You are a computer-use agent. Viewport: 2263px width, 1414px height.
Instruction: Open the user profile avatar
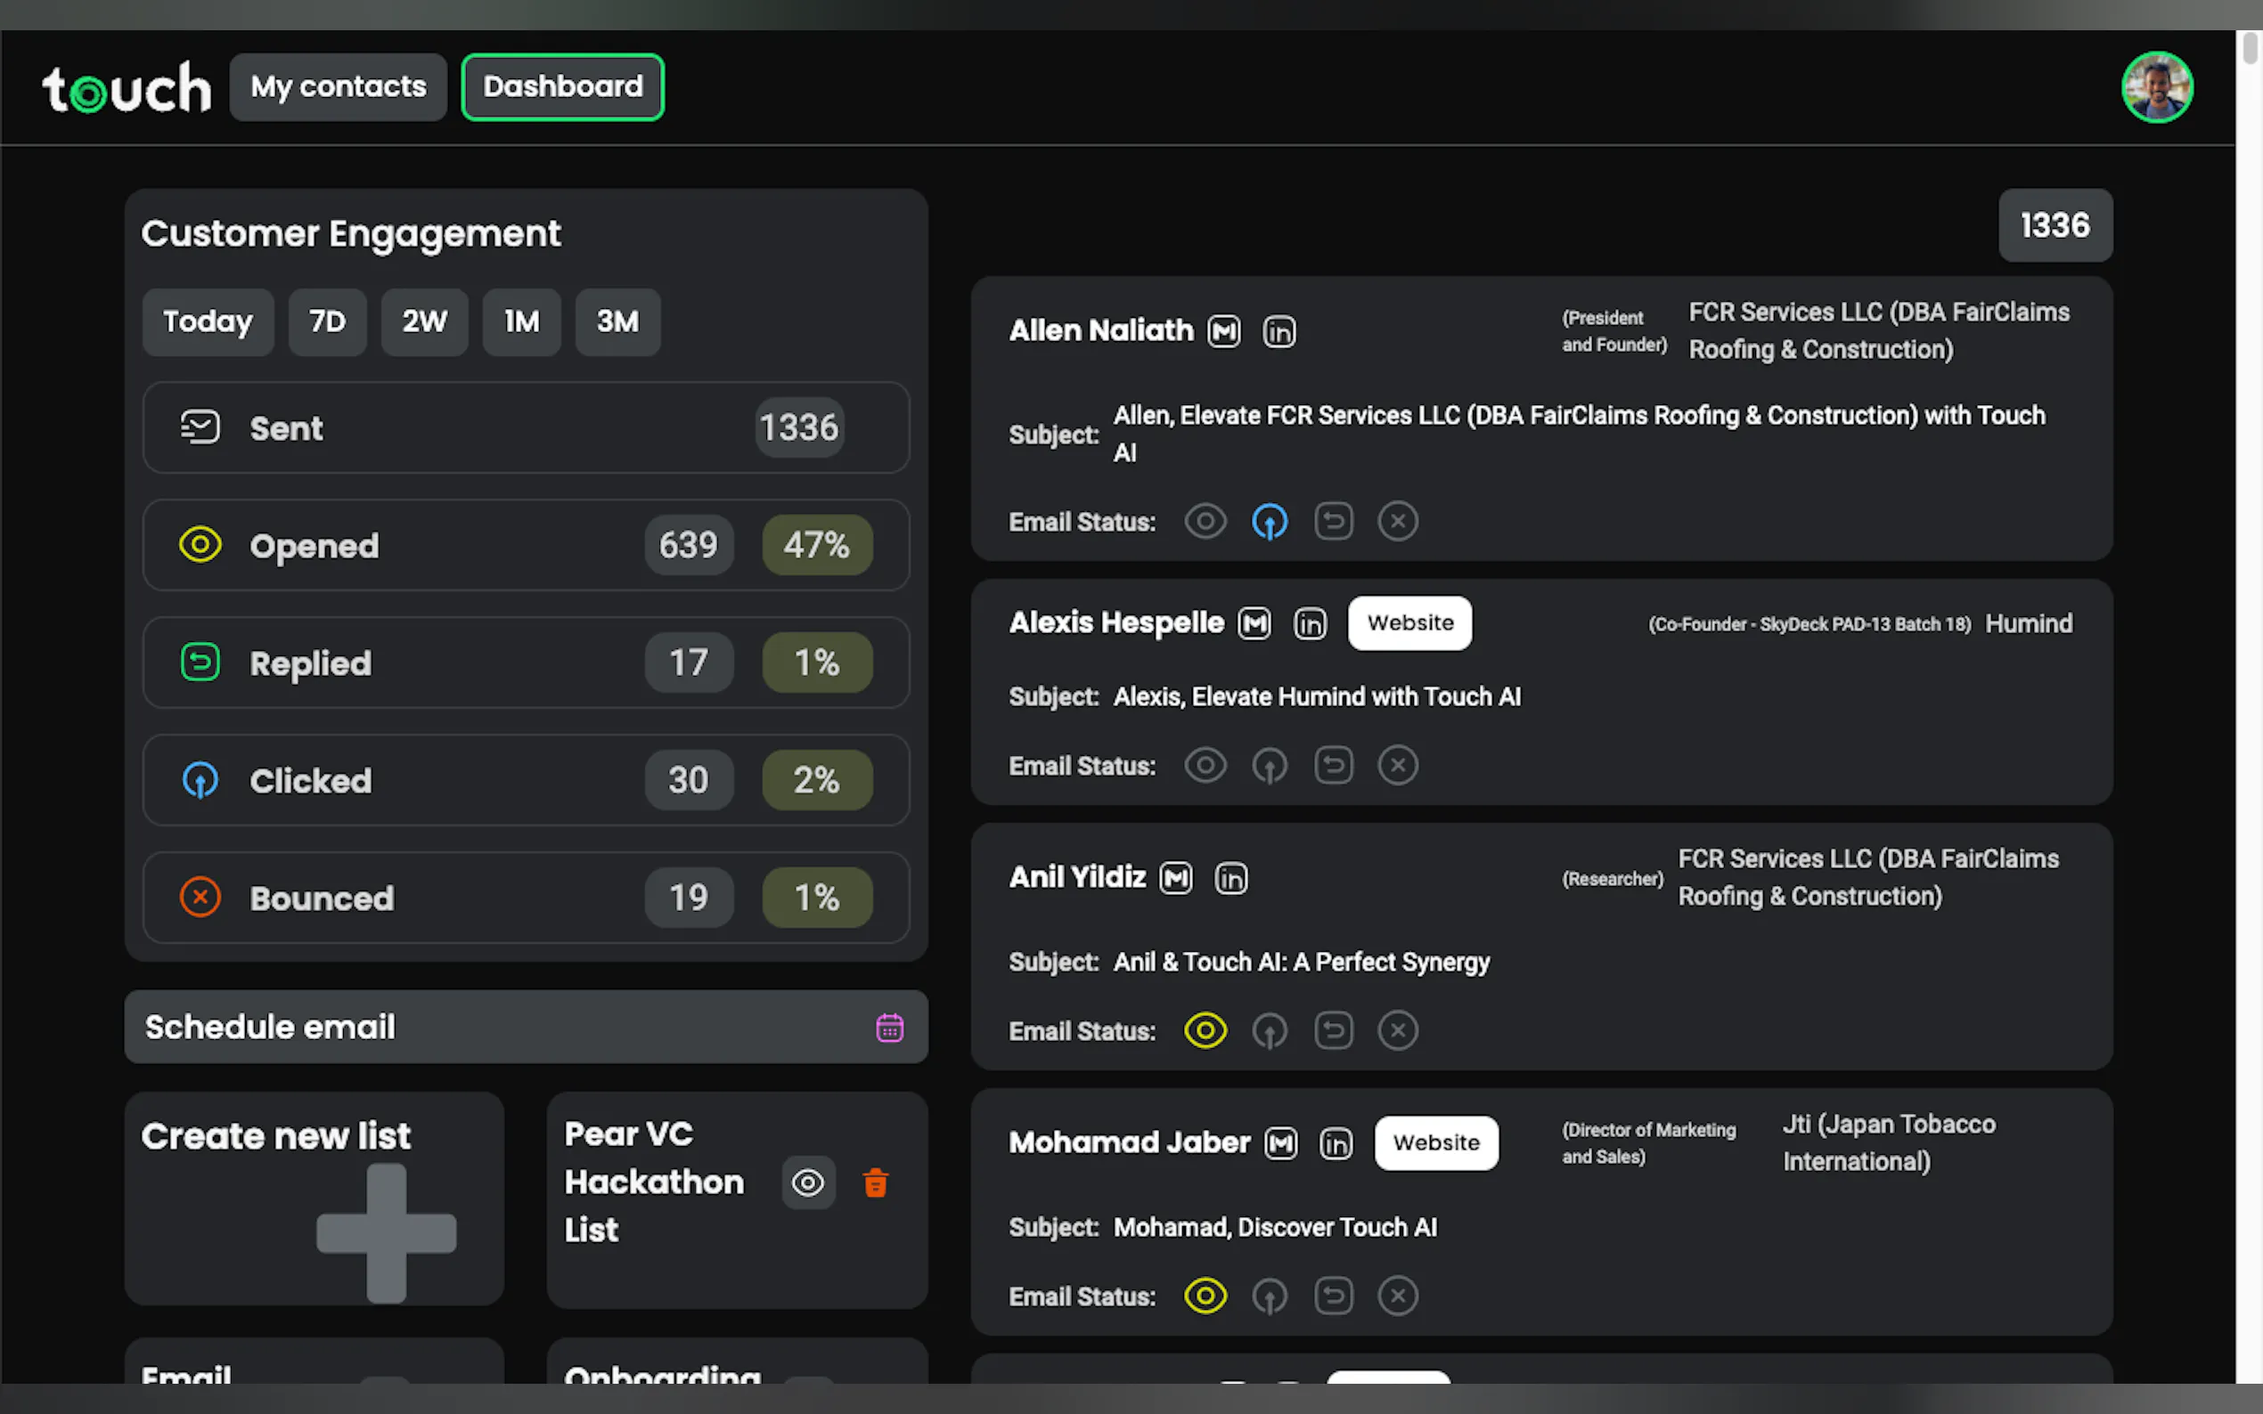(2156, 88)
